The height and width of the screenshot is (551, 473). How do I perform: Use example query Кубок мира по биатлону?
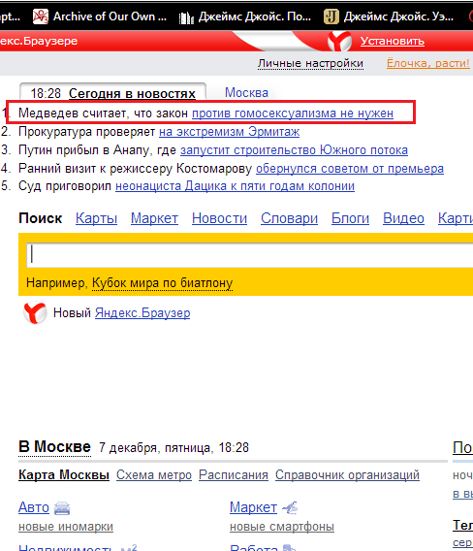coord(162,283)
